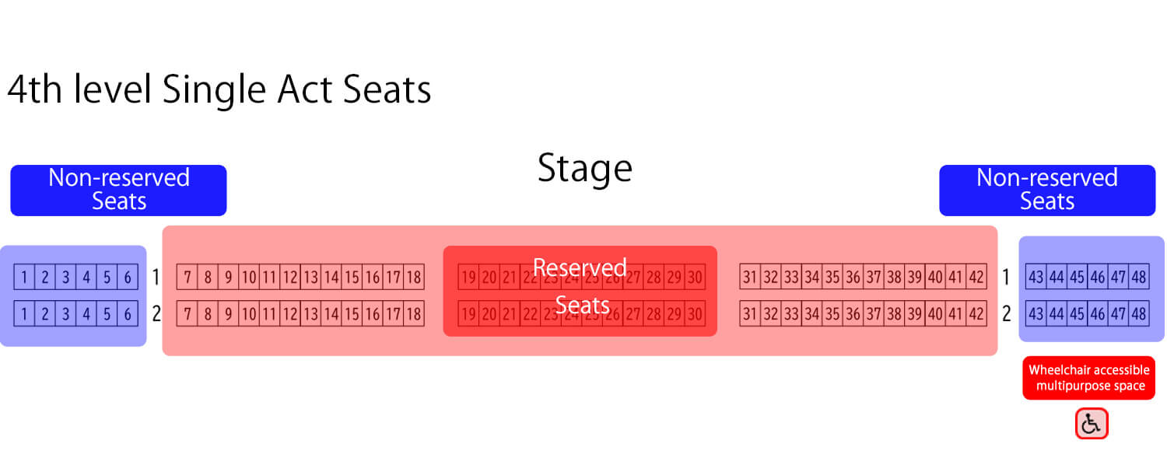Image resolution: width=1167 pixels, height=458 pixels.
Task: Select seat 30 in row 2
Action: pyautogui.click(x=695, y=314)
